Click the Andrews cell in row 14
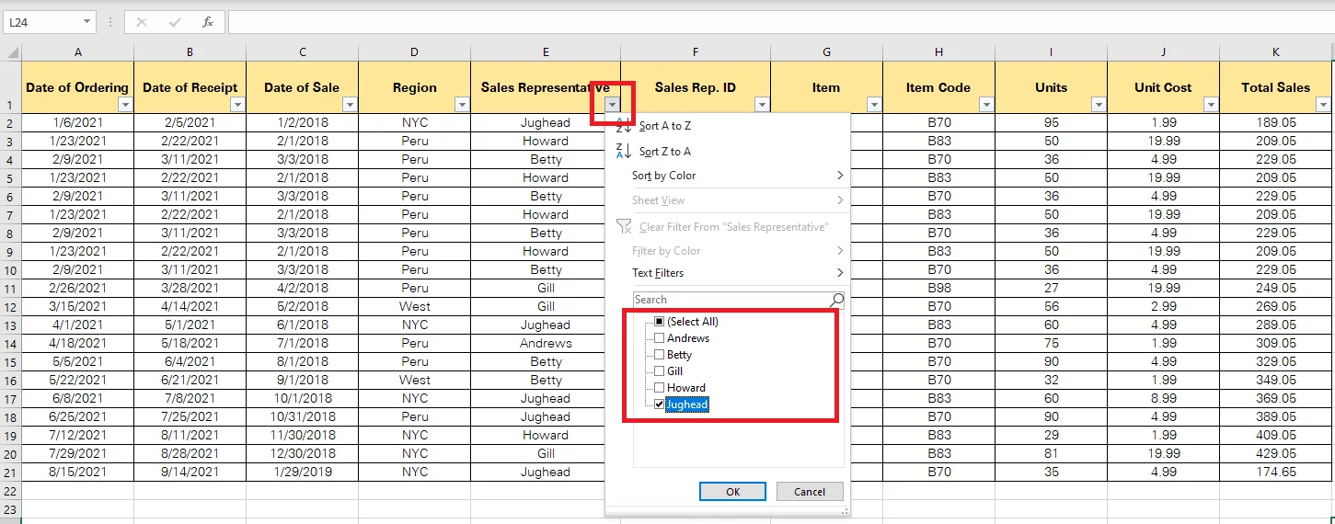 546,344
